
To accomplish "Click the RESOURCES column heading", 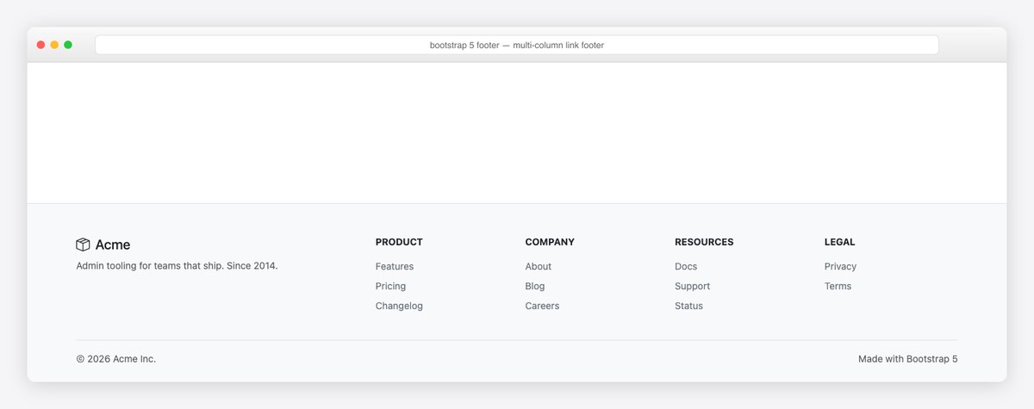I will 704,242.
